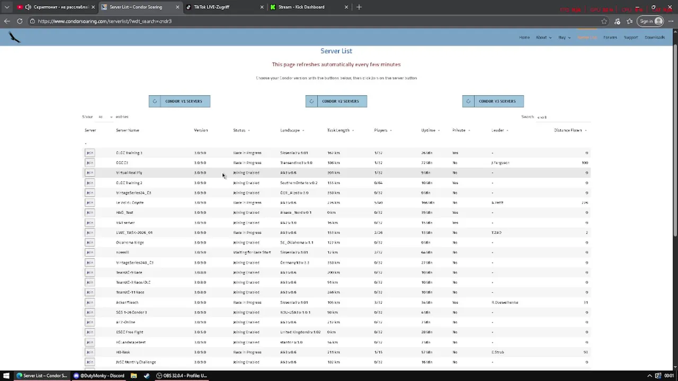Viewport: 678px width, 381px height.
Task: Close the TikTok LIVE-Zugriff tab
Action: click(x=262, y=7)
